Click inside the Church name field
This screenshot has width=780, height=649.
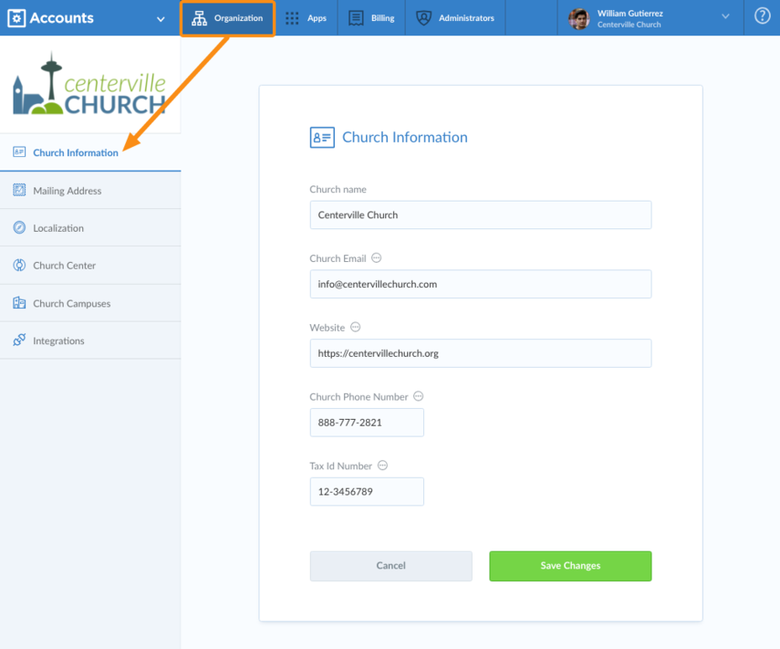click(x=481, y=215)
